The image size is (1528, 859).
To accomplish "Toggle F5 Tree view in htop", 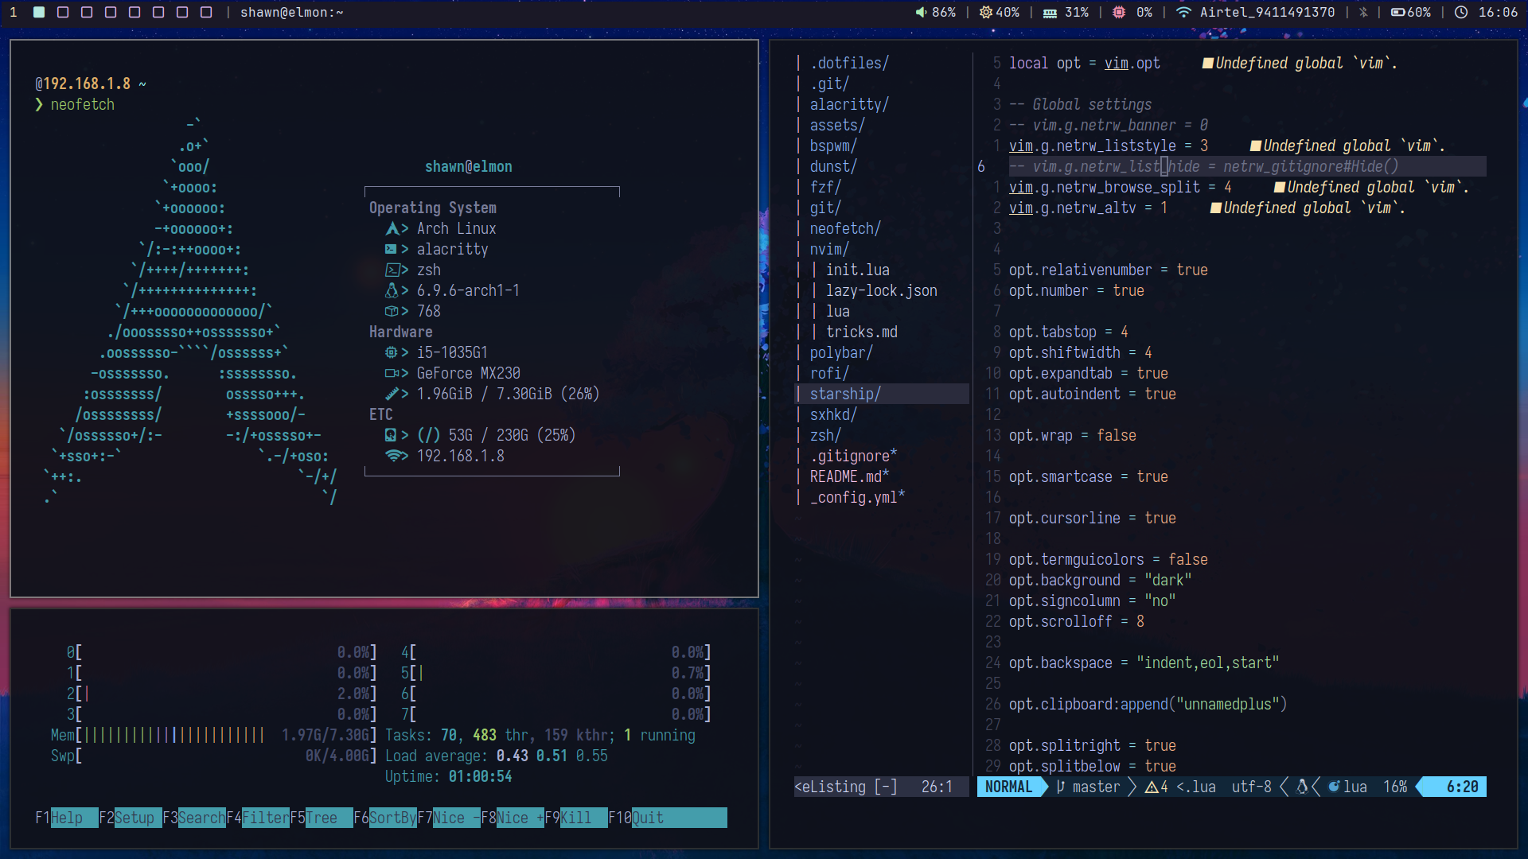I will [322, 818].
